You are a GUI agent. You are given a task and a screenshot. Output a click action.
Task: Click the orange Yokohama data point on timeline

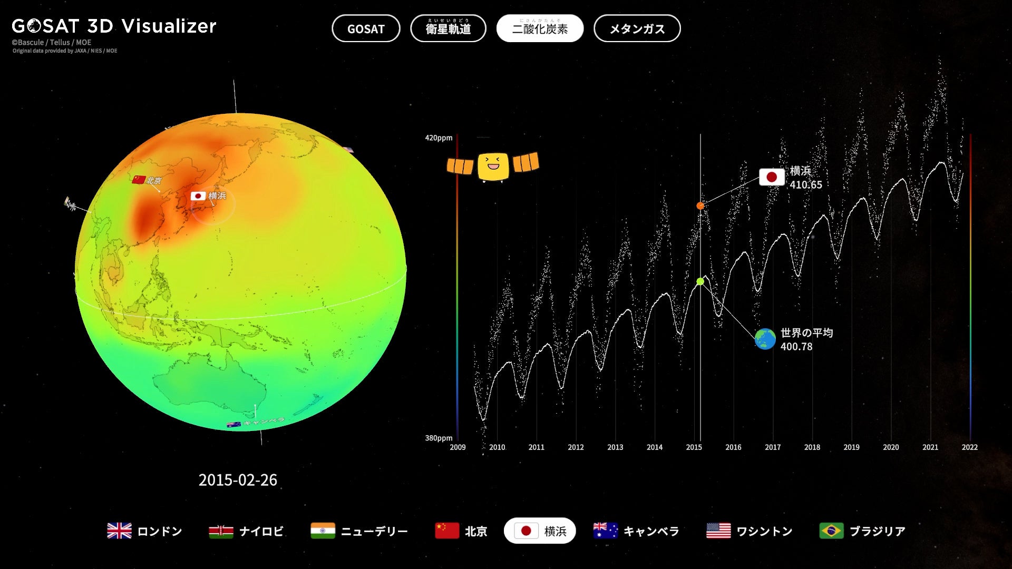point(700,206)
